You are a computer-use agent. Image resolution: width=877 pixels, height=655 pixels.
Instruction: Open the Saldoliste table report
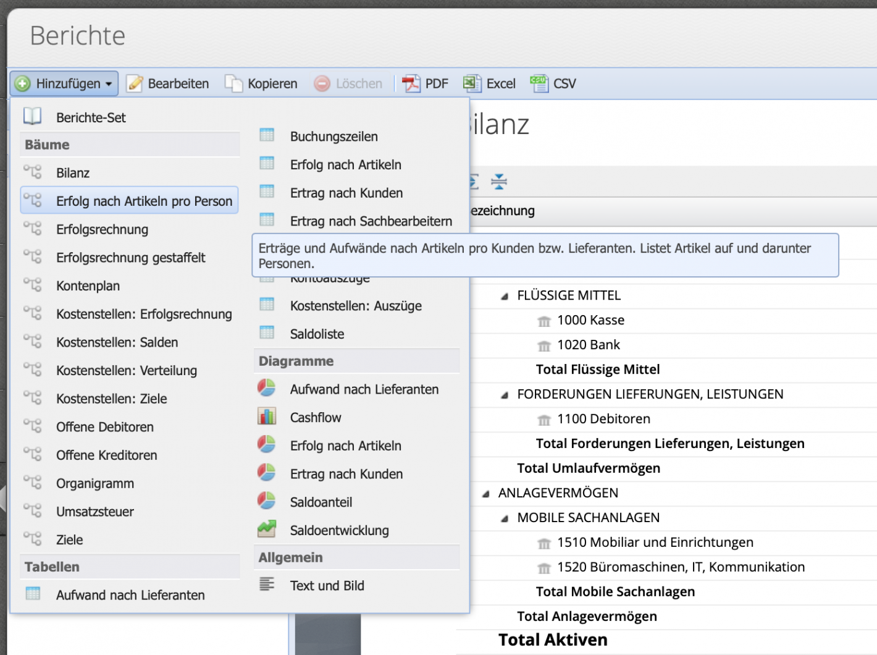point(317,334)
